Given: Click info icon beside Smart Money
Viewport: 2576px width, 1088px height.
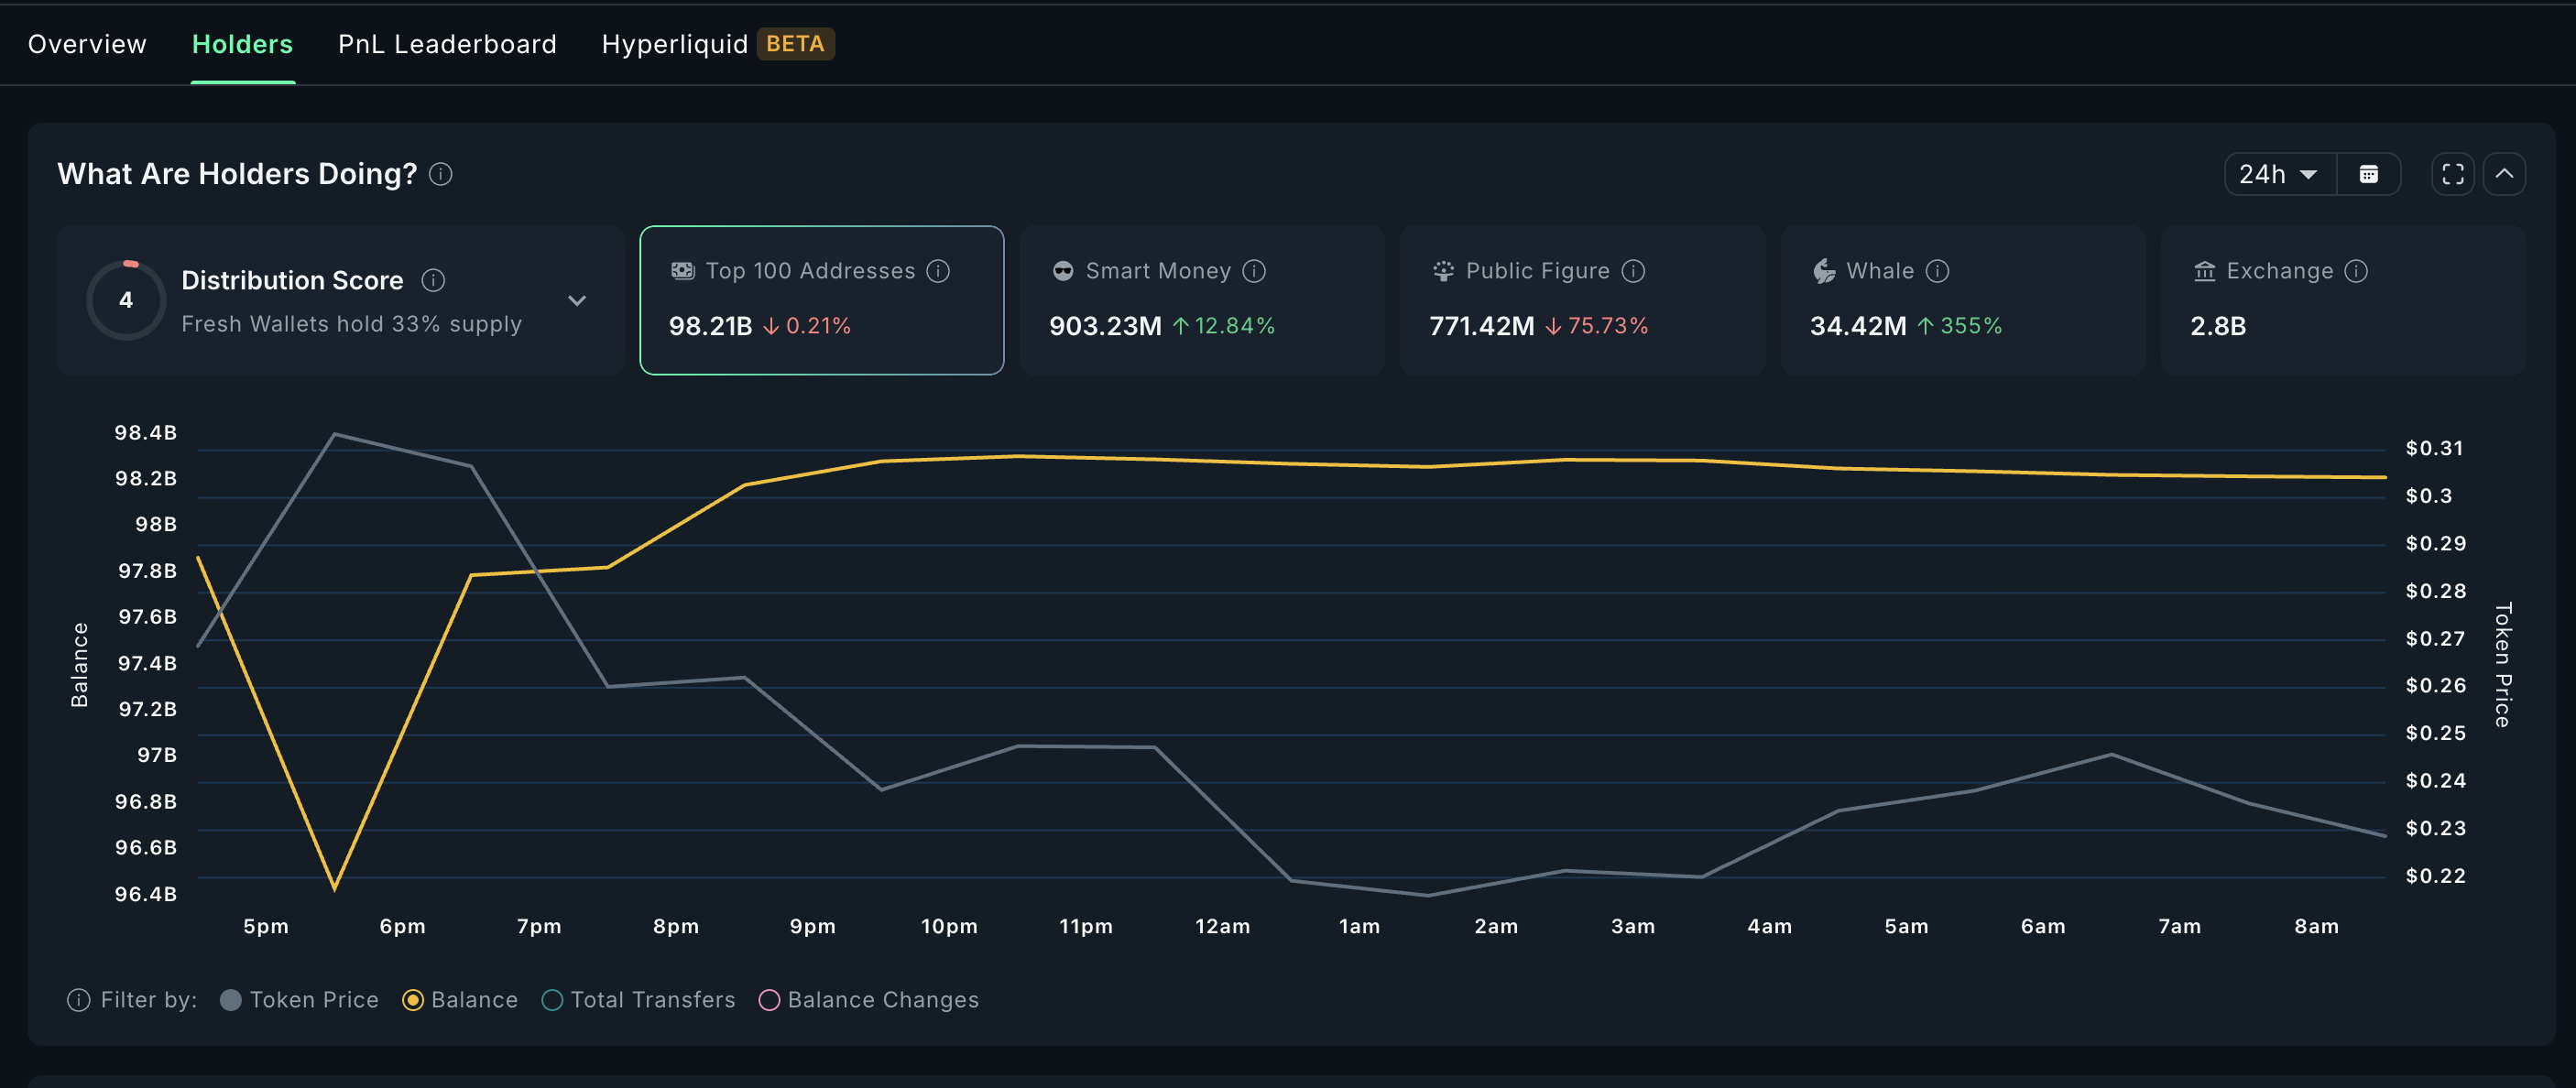Looking at the screenshot, I should coord(1254,271).
